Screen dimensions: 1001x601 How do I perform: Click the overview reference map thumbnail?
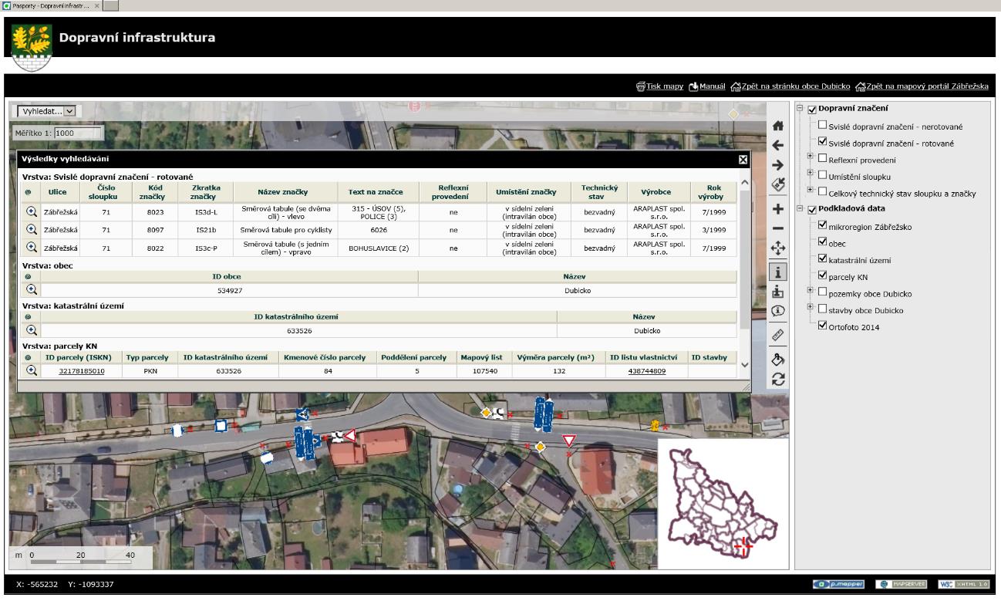(x=723, y=504)
